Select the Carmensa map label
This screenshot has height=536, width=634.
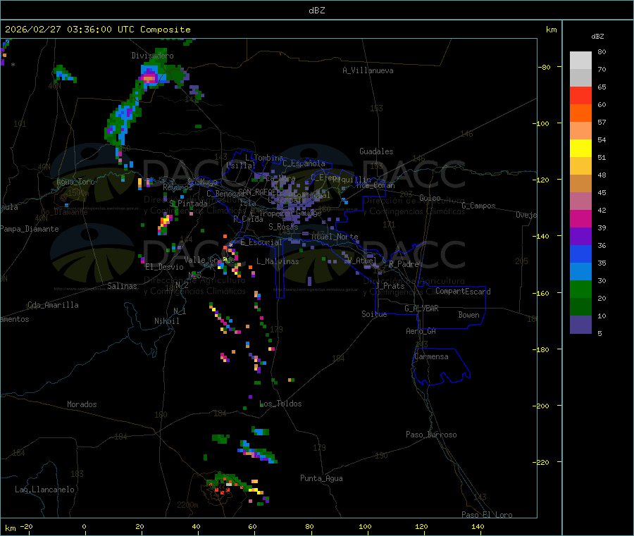(431, 356)
